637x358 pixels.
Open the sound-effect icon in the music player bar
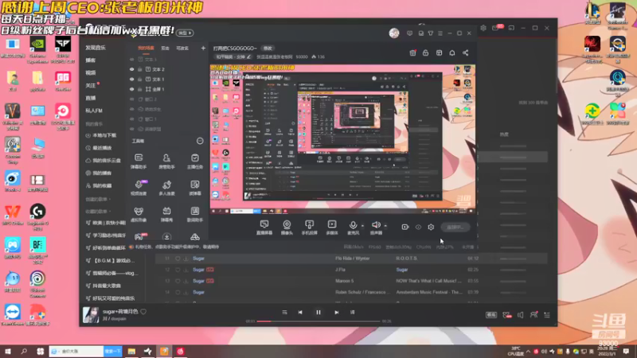[x=506, y=315]
